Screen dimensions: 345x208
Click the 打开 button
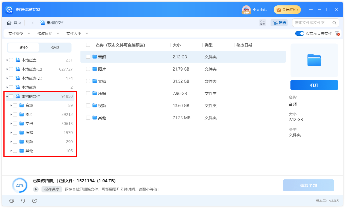click(x=314, y=85)
